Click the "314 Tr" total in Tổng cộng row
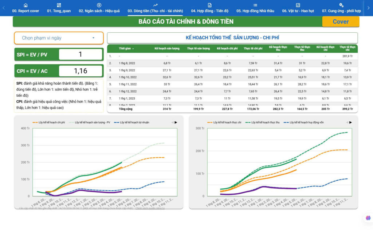This screenshot has width=373, height=230. (167, 109)
